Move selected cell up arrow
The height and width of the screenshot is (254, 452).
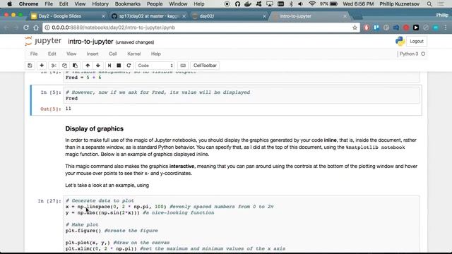click(x=88, y=66)
